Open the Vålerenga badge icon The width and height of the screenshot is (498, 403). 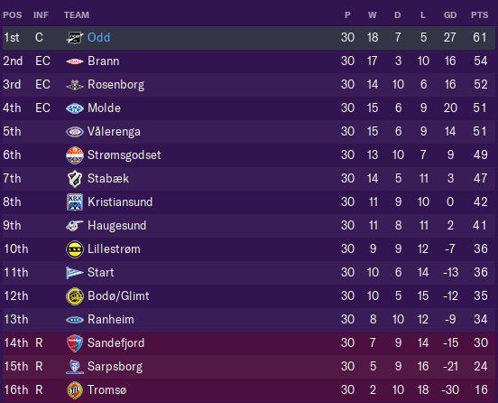coord(75,132)
